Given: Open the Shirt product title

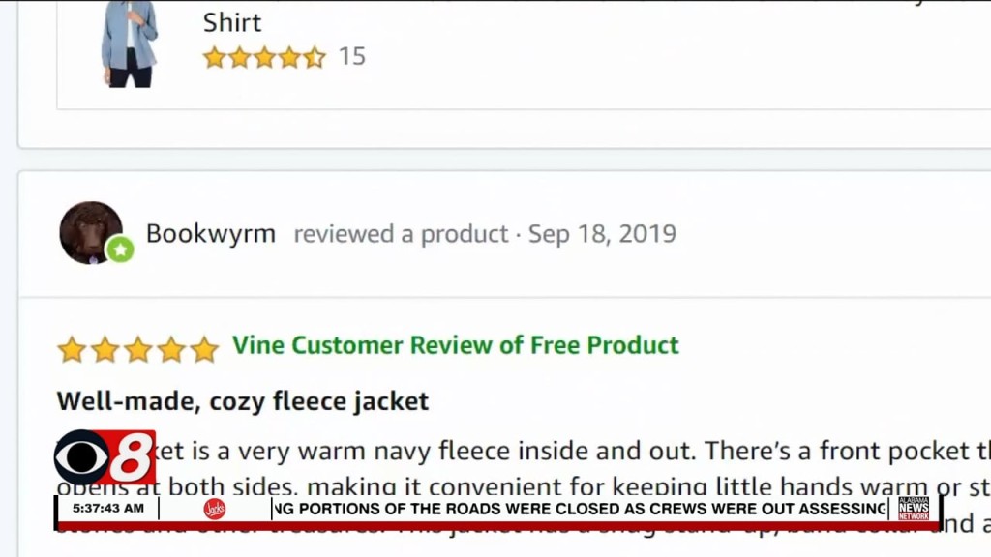Looking at the screenshot, I should tap(232, 21).
